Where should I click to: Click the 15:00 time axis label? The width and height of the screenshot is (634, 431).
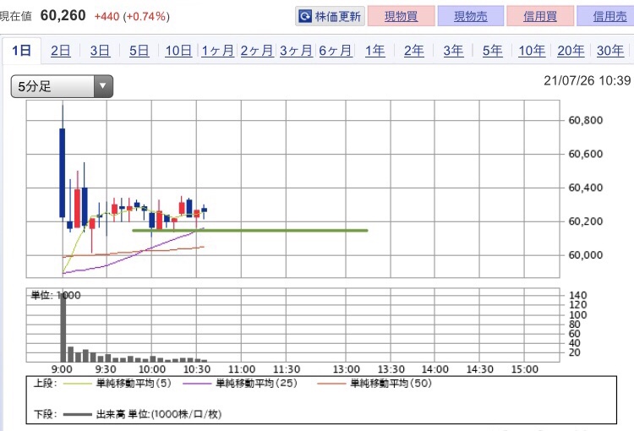click(525, 369)
